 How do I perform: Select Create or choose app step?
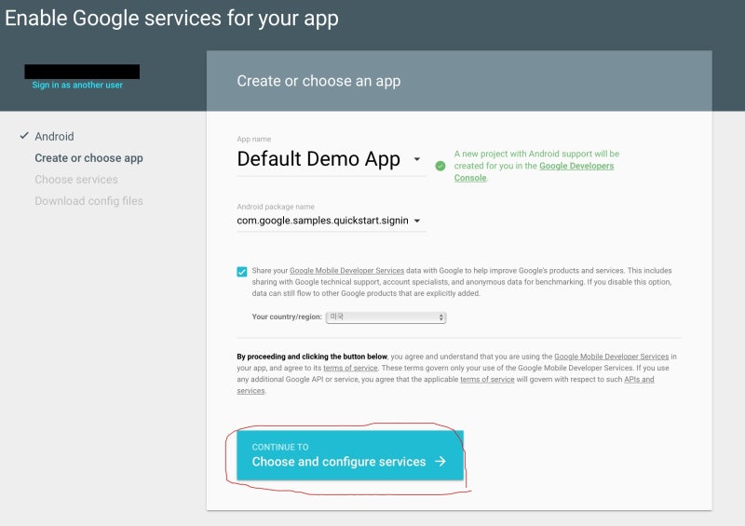pyautogui.click(x=88, y=157)
